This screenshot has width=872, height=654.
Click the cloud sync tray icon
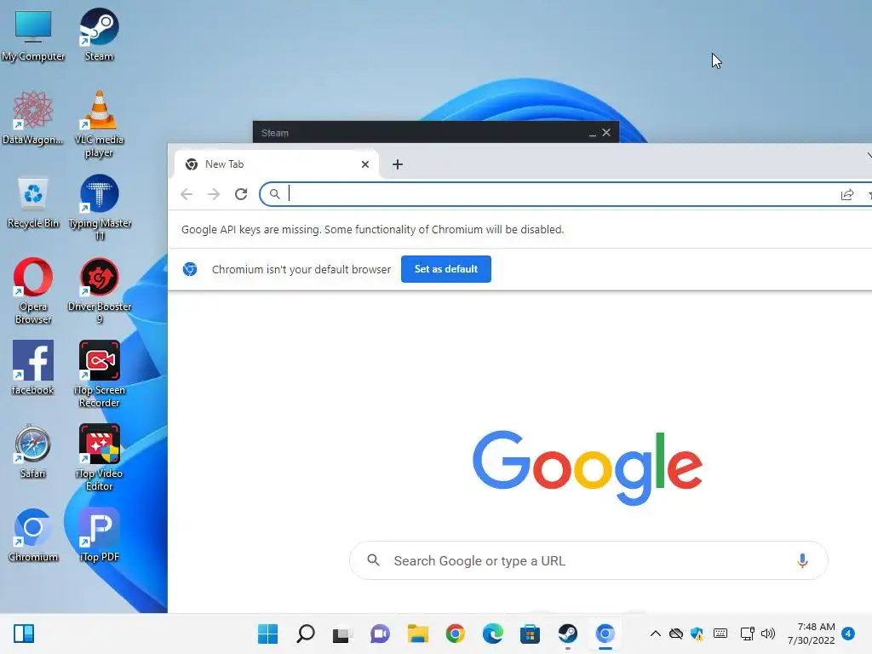click(675, 634)
